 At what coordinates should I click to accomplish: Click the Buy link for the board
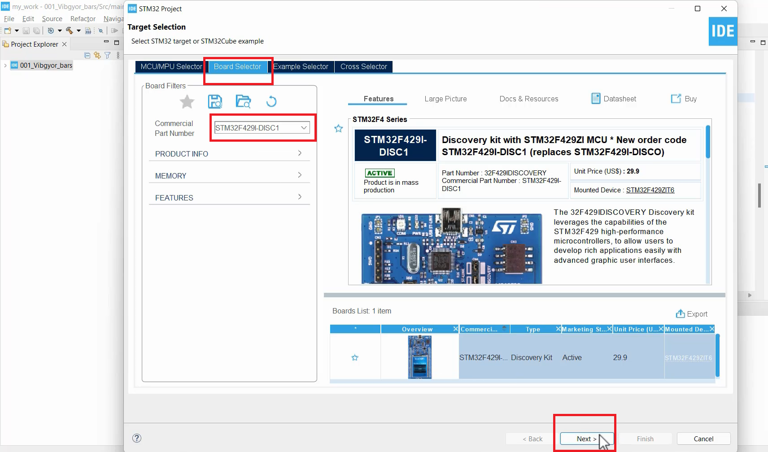click(690, 99)
